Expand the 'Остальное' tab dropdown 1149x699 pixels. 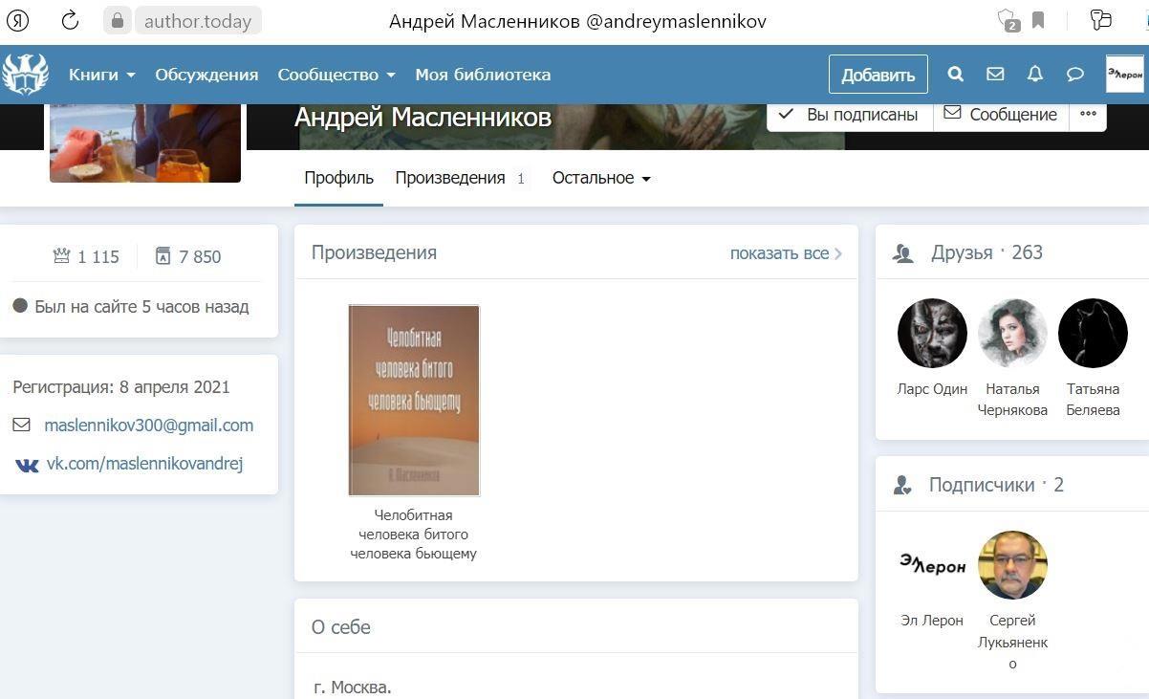coord(600,178)
